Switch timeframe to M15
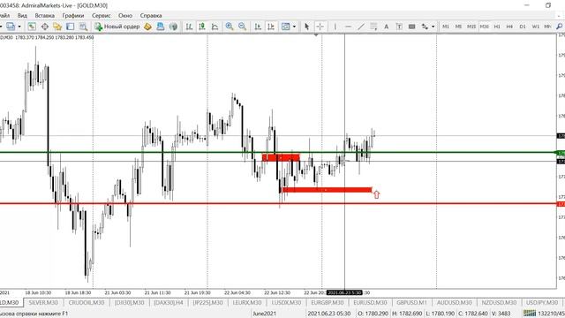The height and width of the screenshot is (318, 565). coord(471,26)
